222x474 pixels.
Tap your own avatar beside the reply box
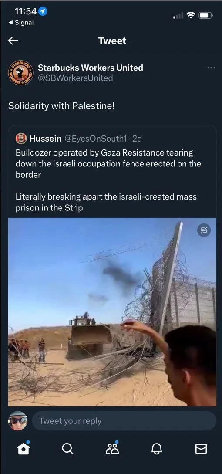click(18, 421)
